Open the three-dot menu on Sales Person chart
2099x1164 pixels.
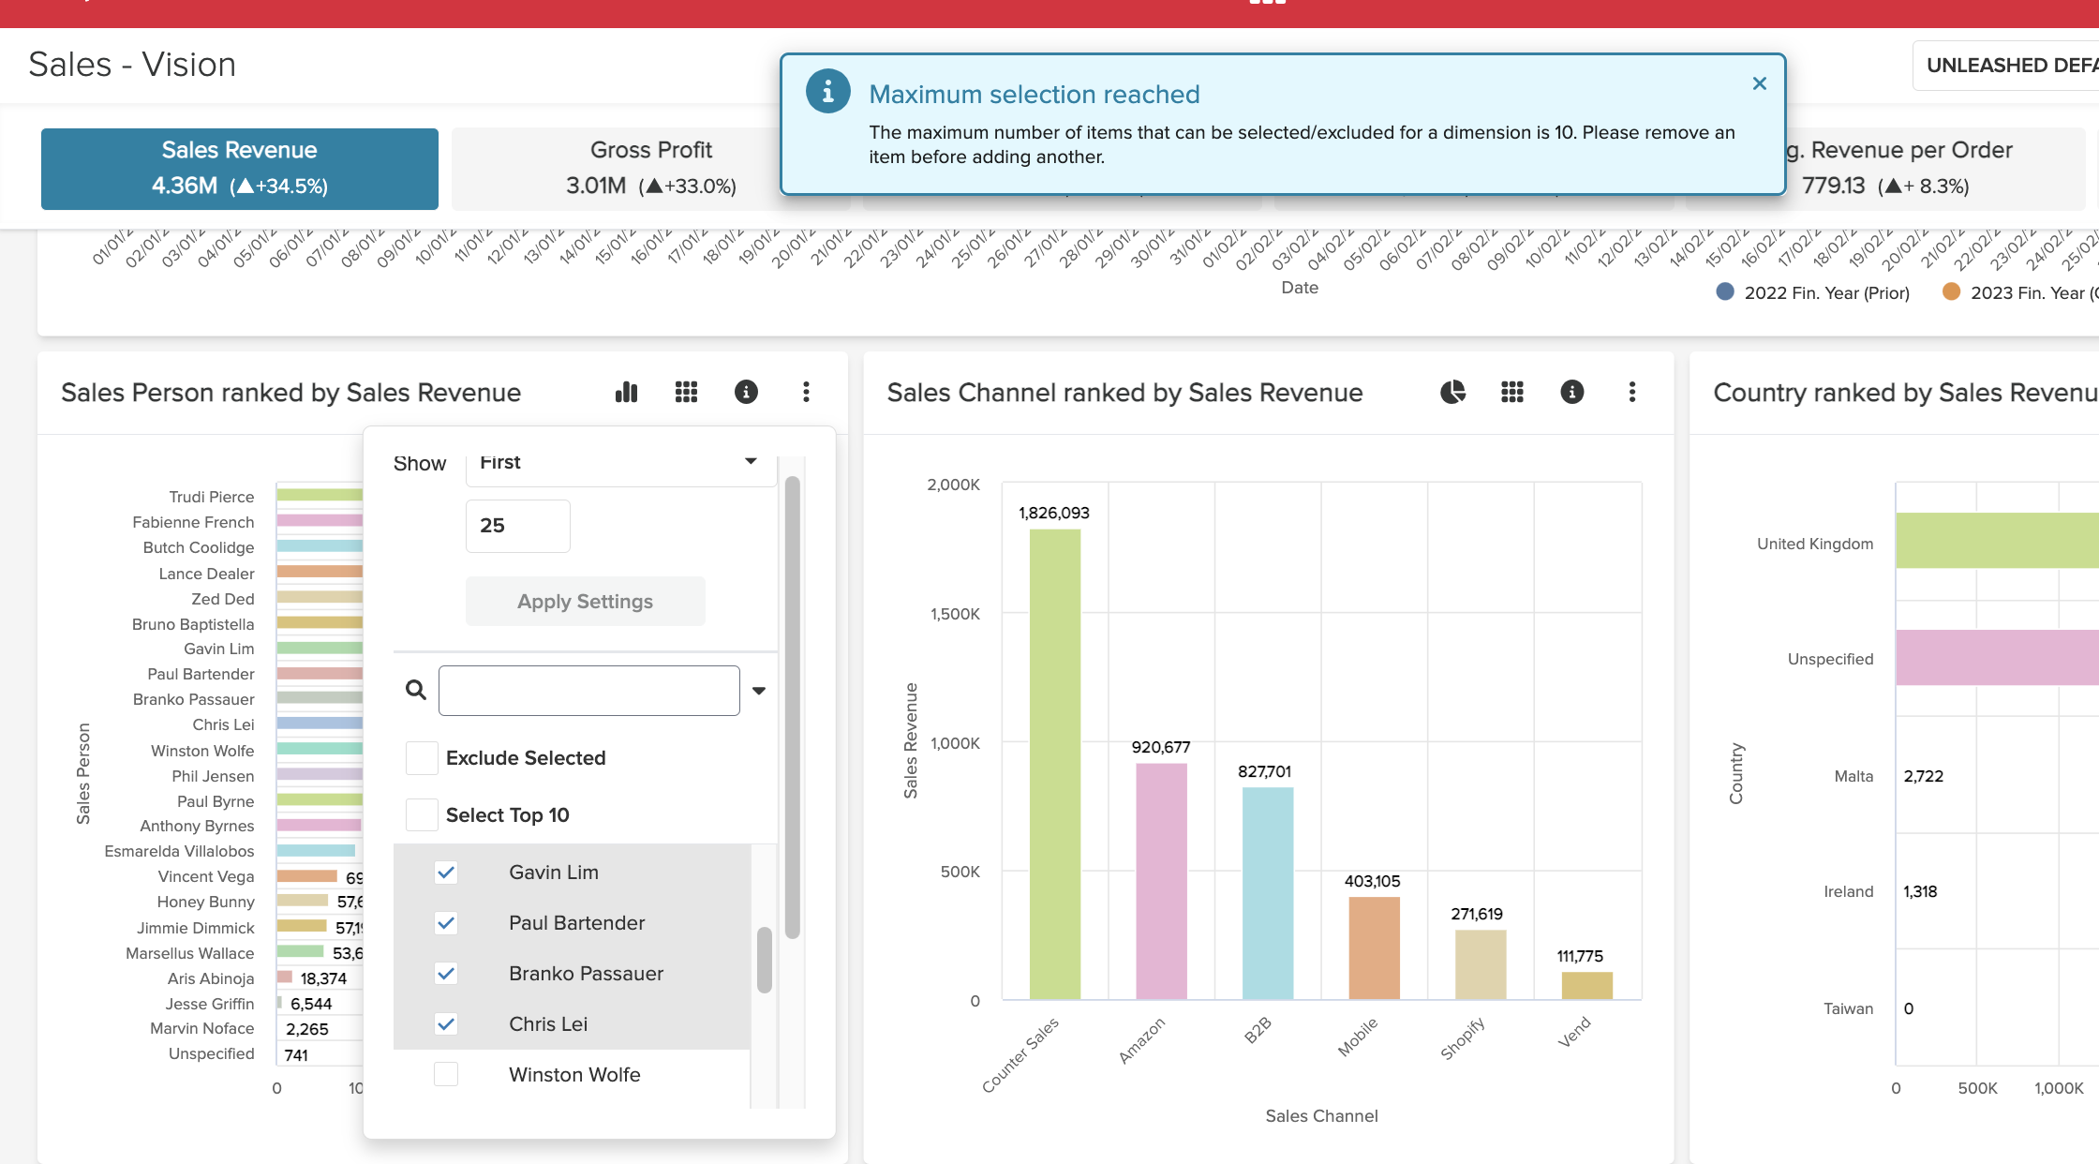pos(806,392)
